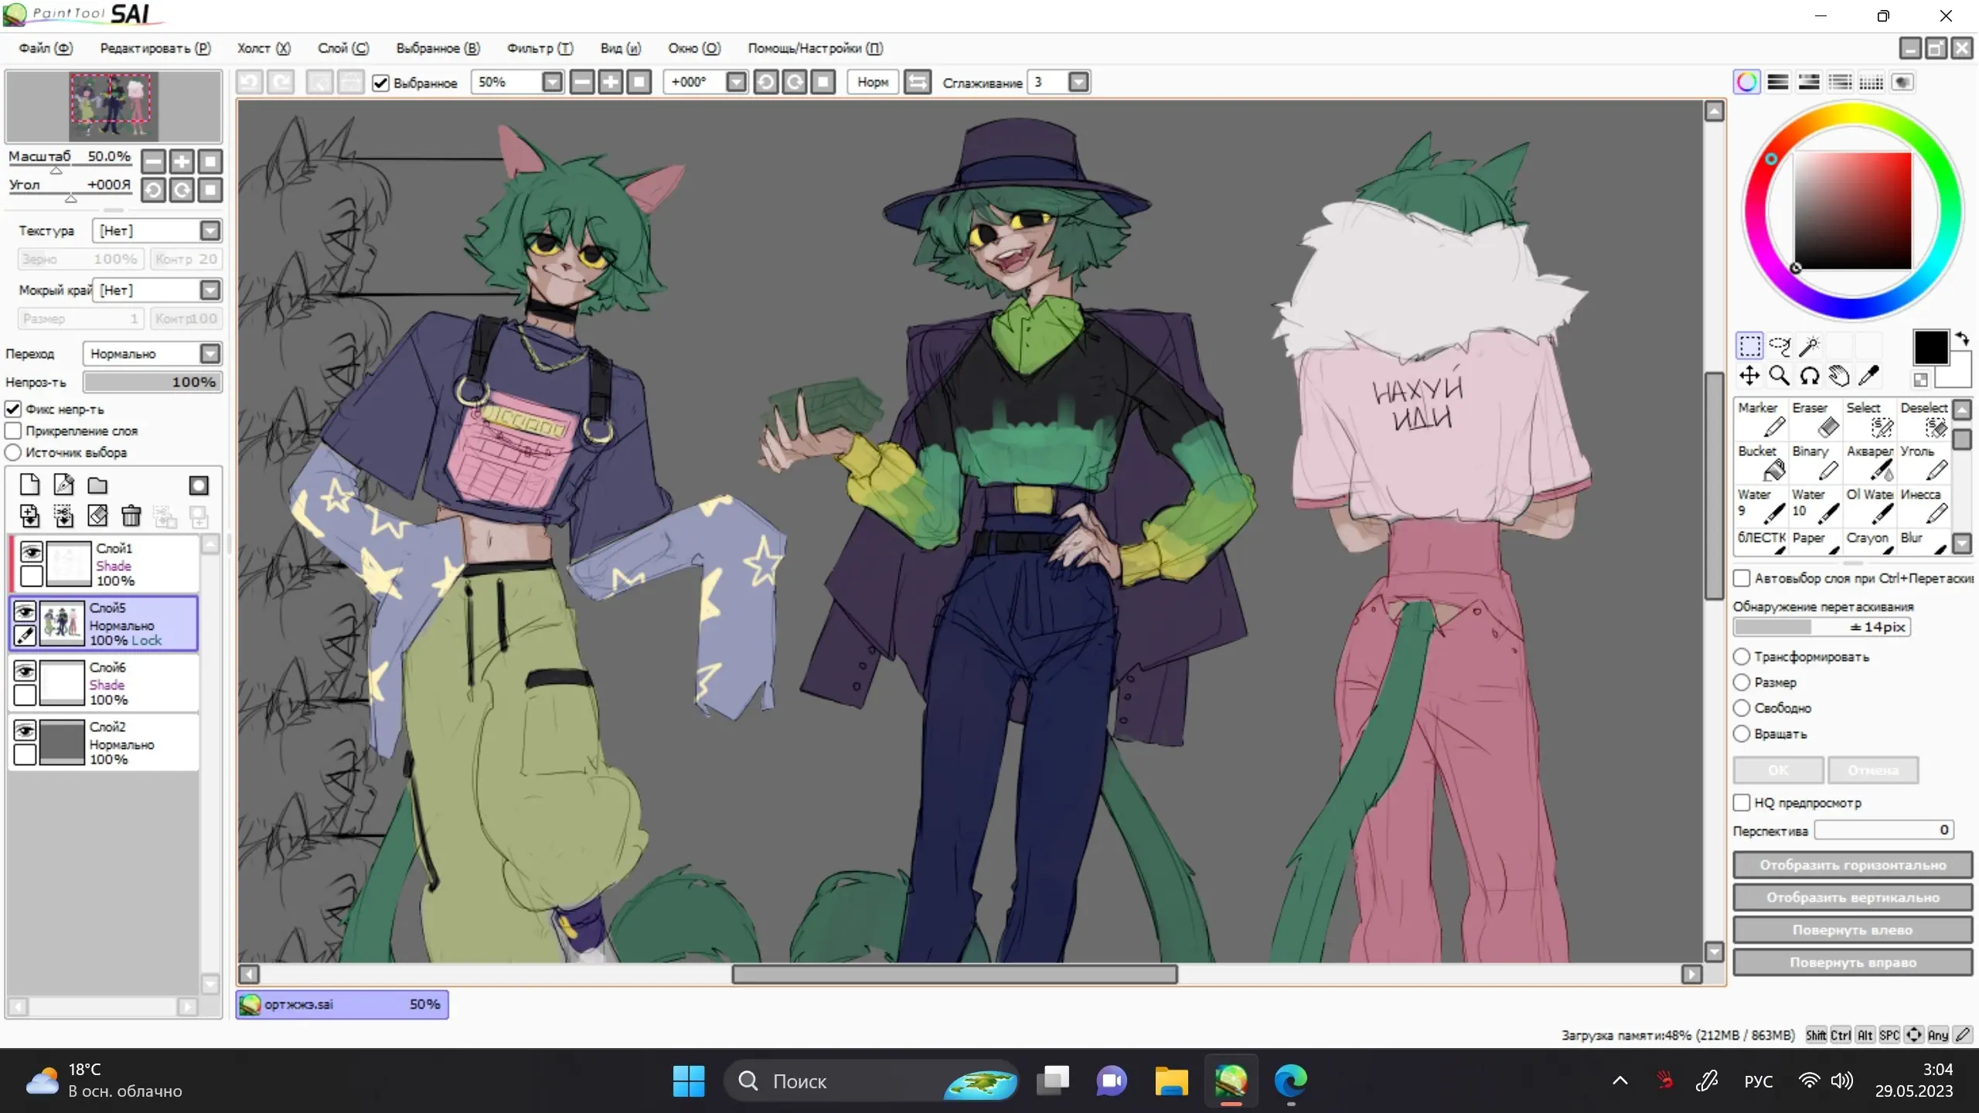The image size is (1979, 1113).
Task: Adjust the Непроз-ть opacity slider
Action: tap(153, 382)
